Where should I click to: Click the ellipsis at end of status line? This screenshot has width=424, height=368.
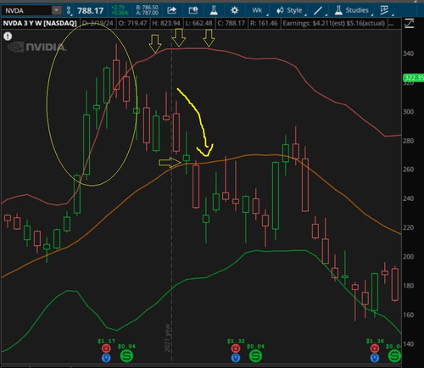(x=391, y=24)
